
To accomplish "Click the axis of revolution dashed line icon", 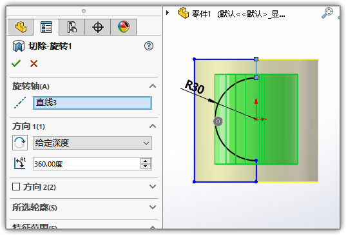I will [20, 103].
